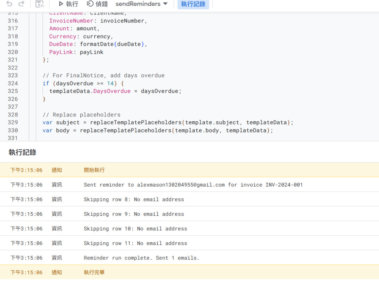Viewport: 379px width, 284px height.
Task: Select 'Skipping row 9' log entry
Action: tap(189, 214)
